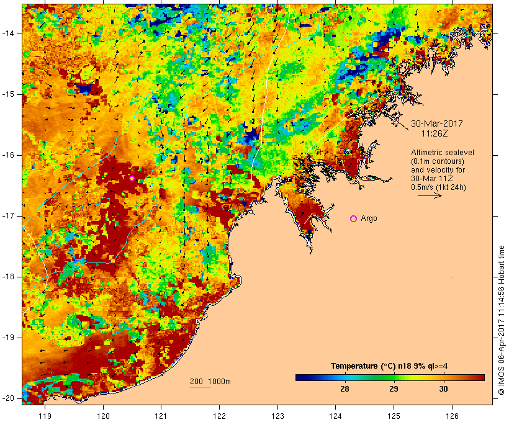Click the IMOS copyright timestamp text

pos(501,320)
